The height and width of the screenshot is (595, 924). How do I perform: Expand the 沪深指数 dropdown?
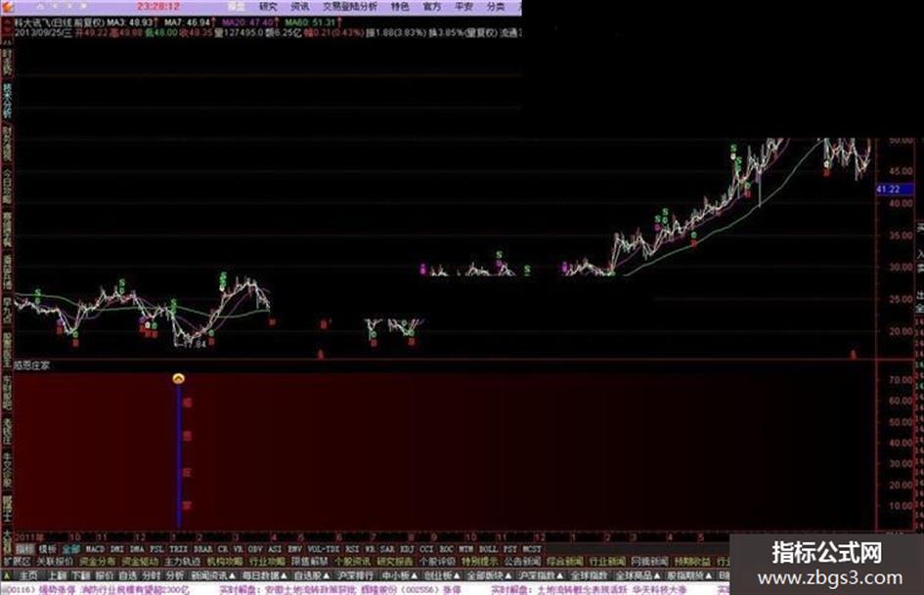(541, 574)
